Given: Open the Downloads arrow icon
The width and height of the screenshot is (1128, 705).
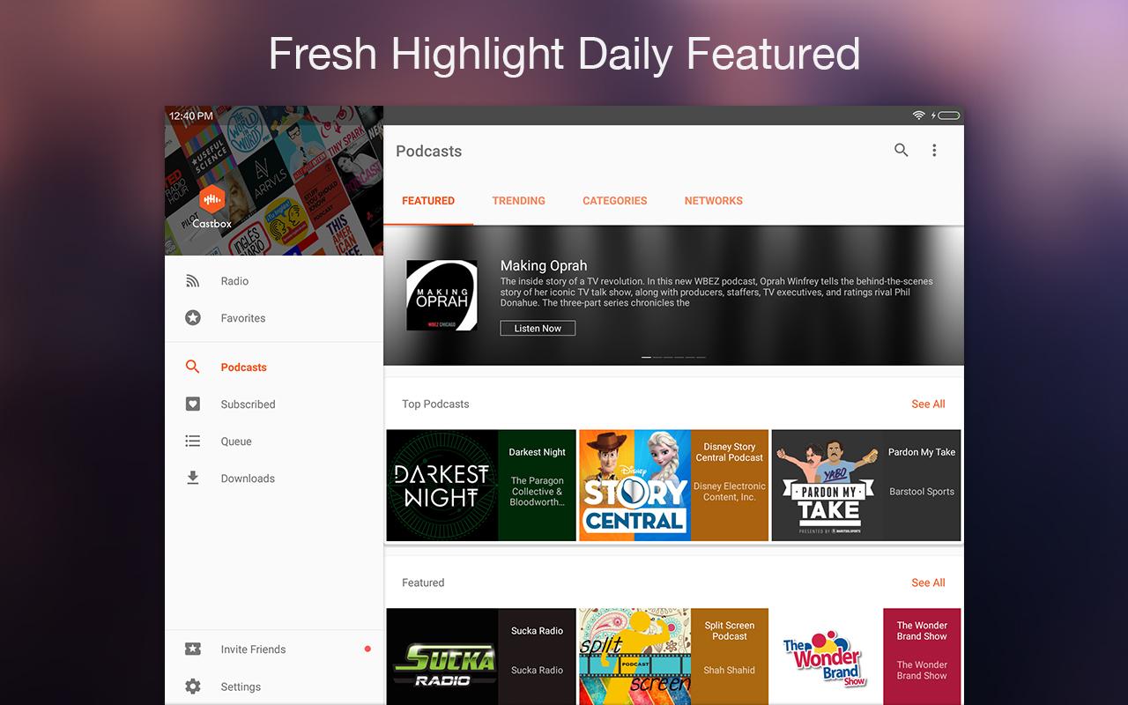Looking at the screenshot, I should pos(193,479).
